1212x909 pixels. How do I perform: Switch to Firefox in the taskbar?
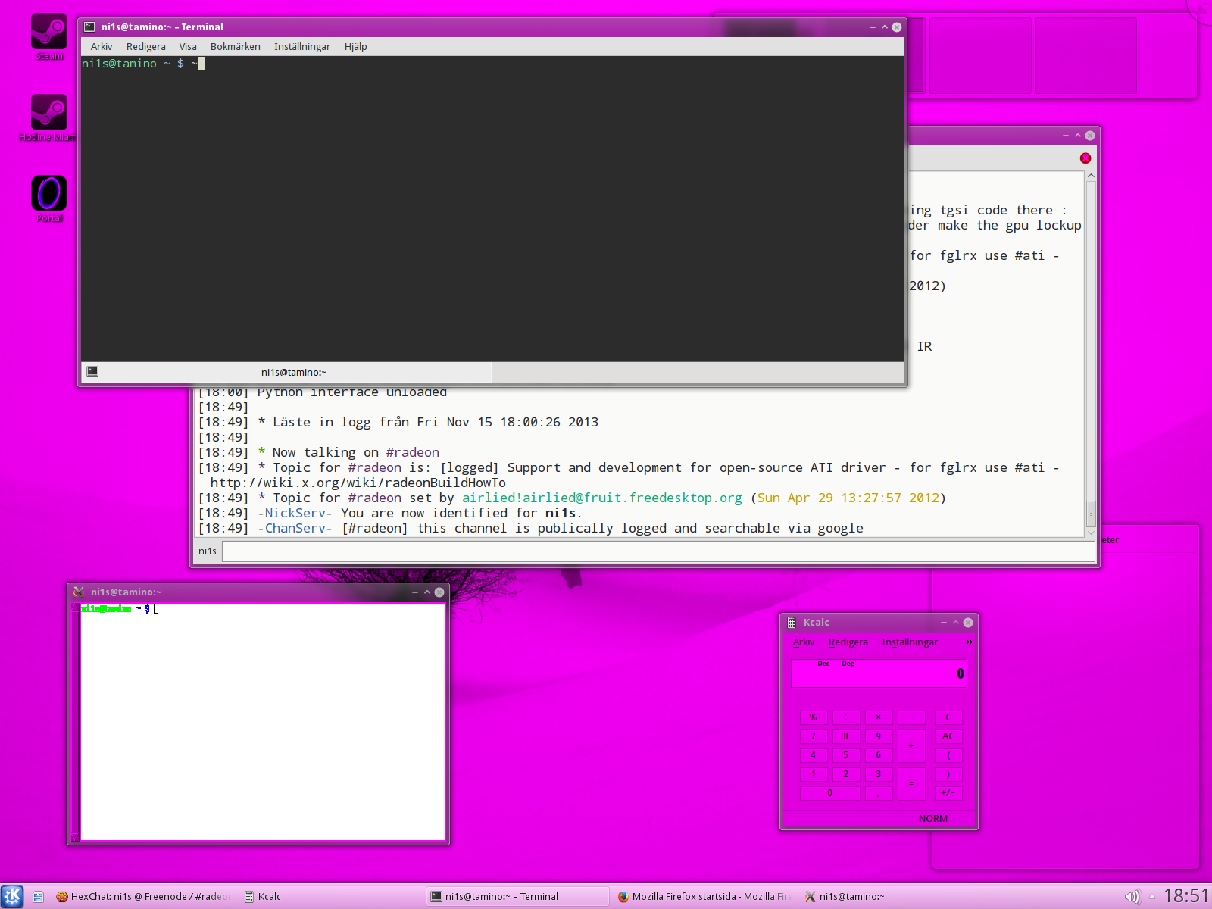click(x=704, y=897)
